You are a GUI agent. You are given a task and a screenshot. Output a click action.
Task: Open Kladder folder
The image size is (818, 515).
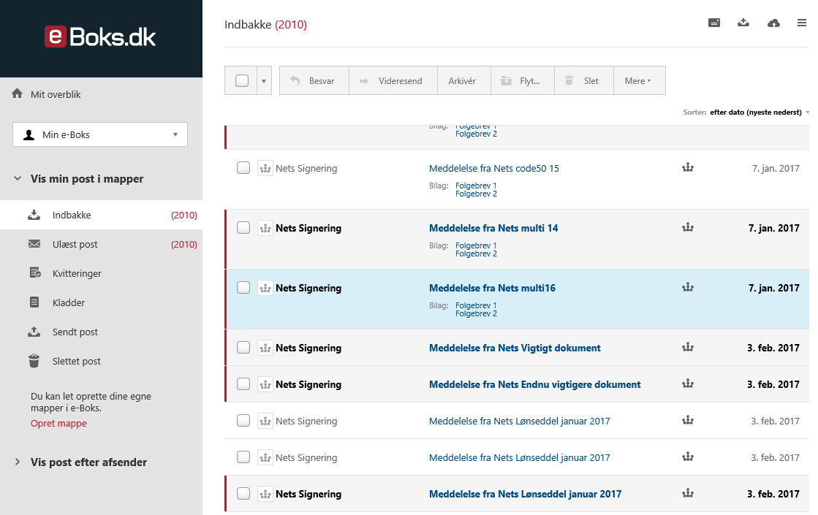pyautogui.click(x=101, y=302)
